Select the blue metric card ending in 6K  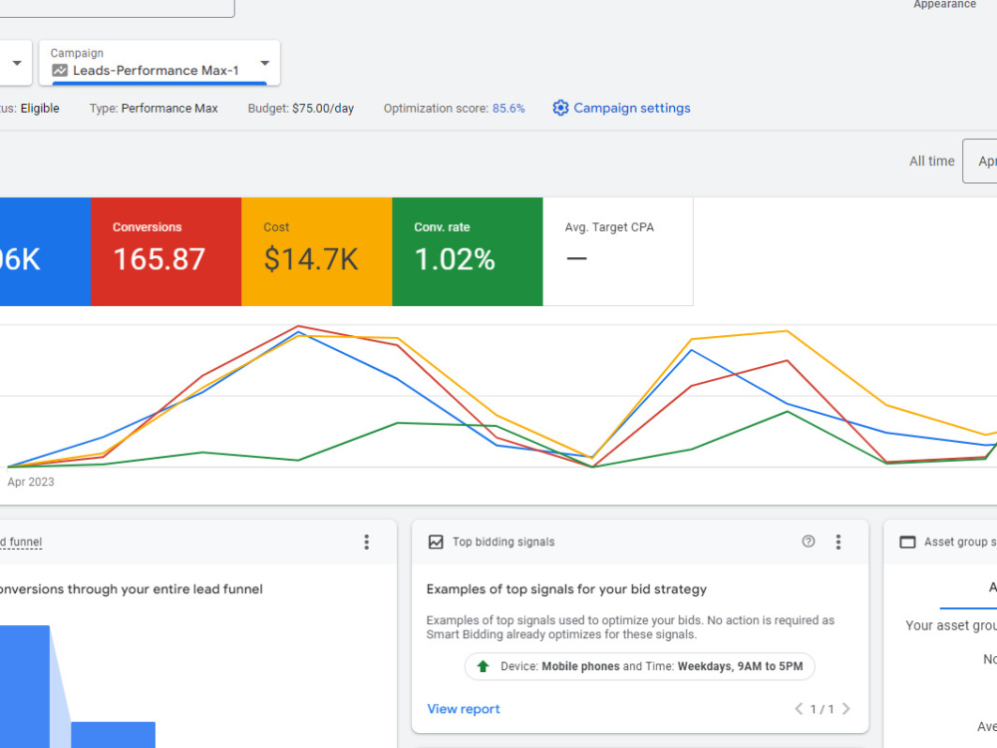45,252
